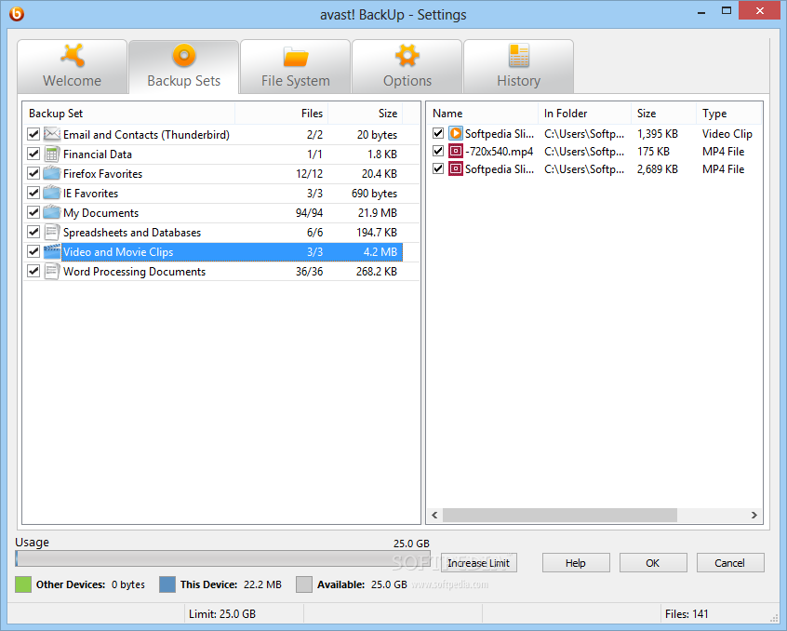Uncheck the 2,689 KB MP4 file checkbox
The height and width of the screenshot is (631, 787).
[438, 168]
